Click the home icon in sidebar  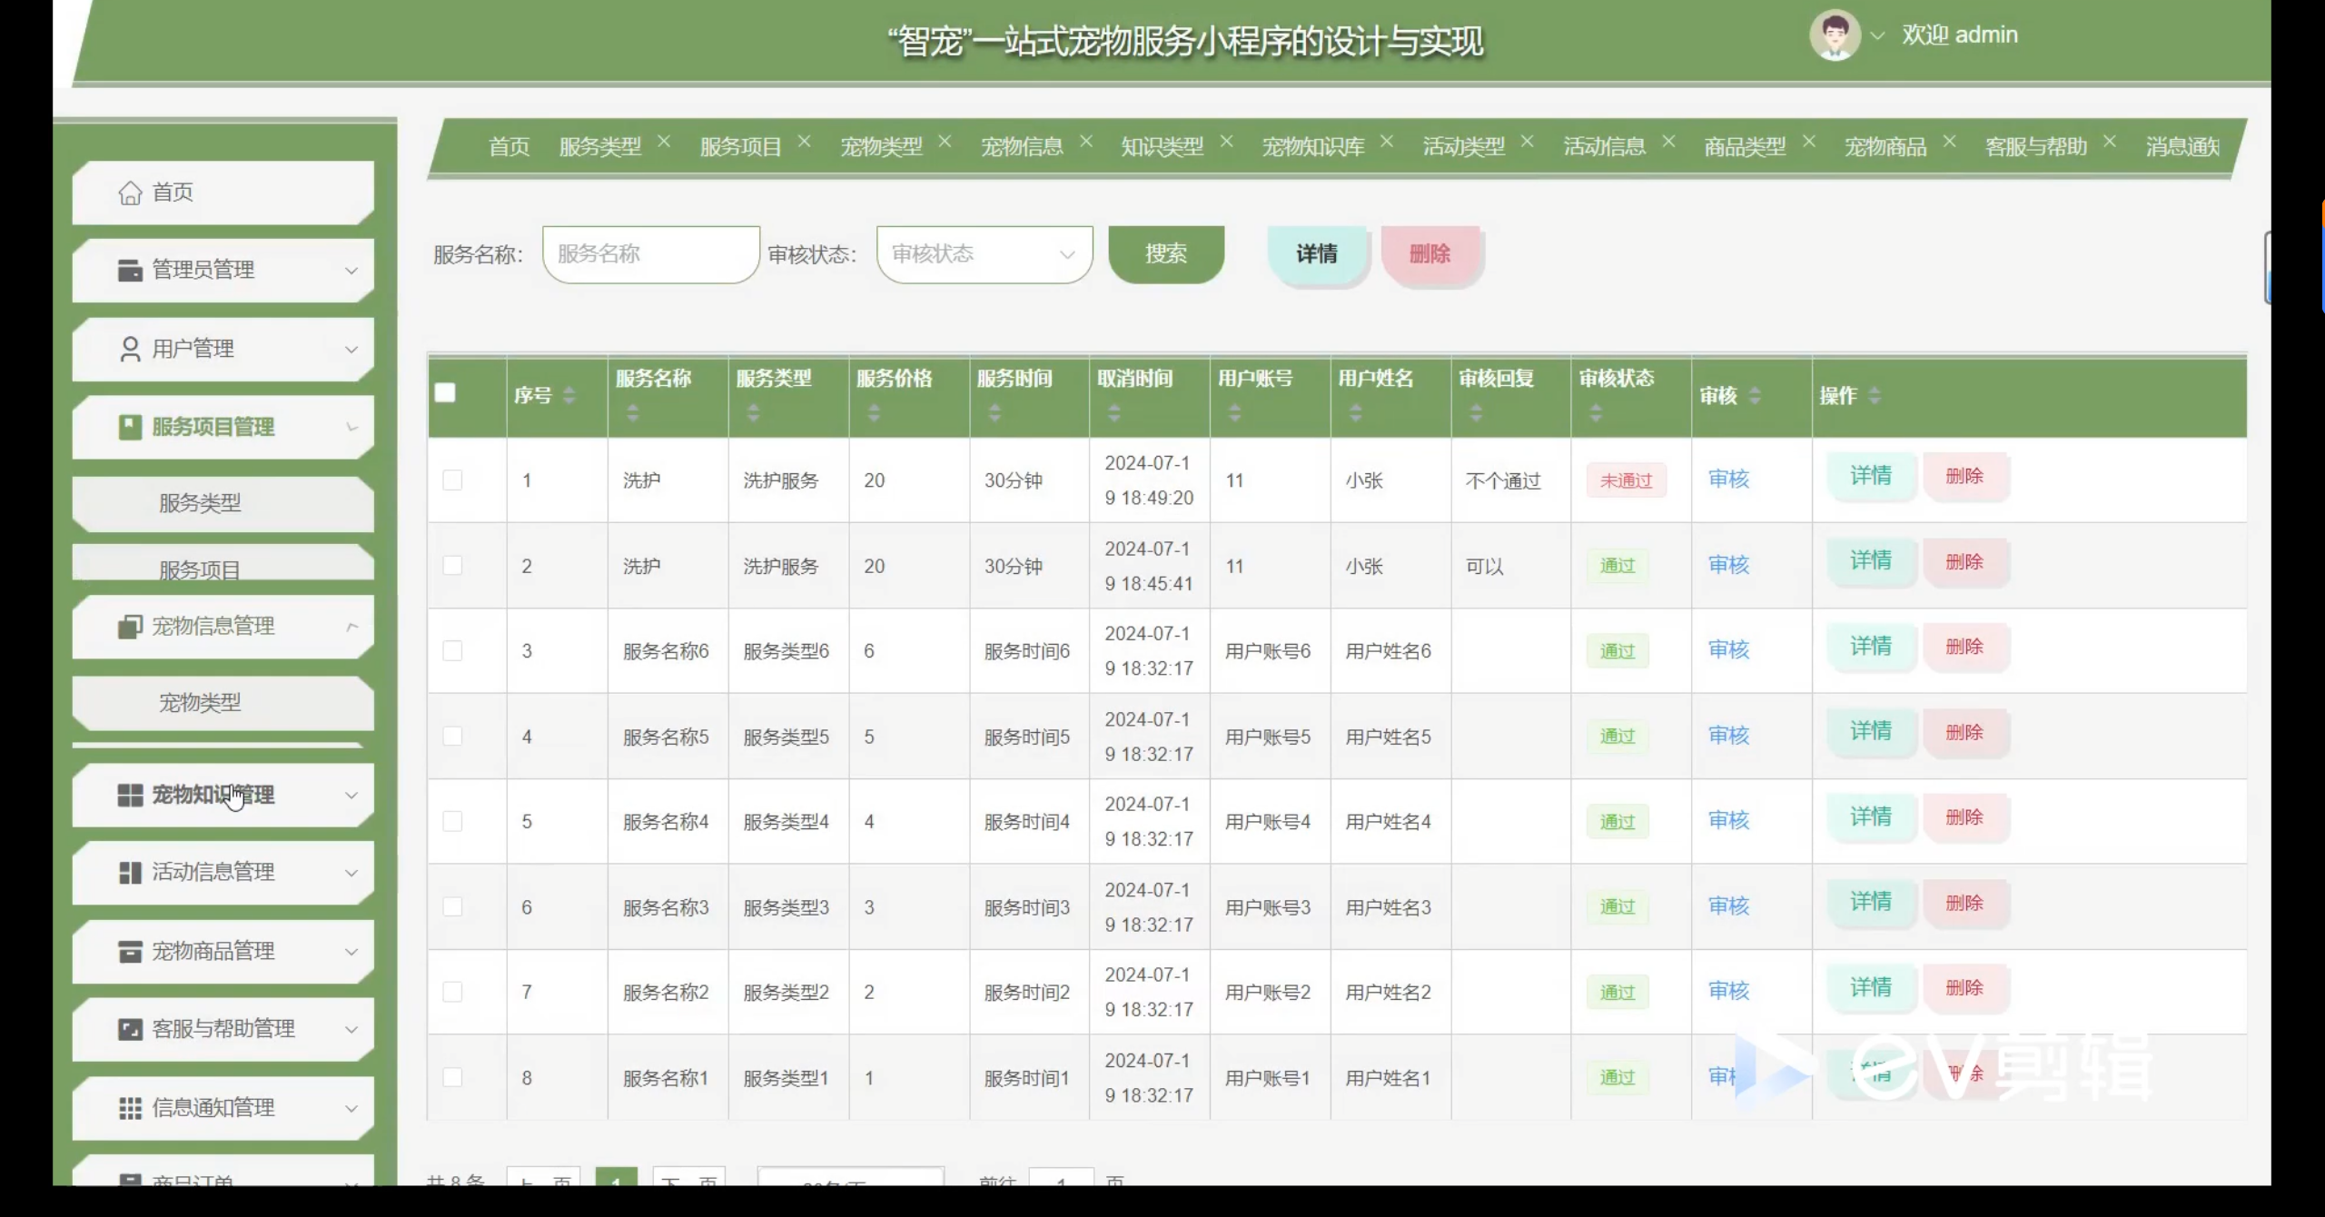click(130, 193)
